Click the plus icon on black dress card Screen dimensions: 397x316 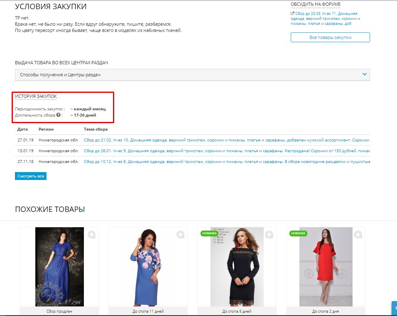269,235
